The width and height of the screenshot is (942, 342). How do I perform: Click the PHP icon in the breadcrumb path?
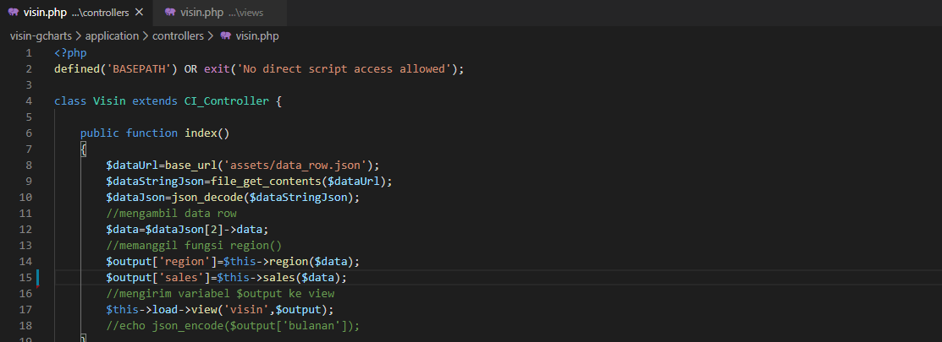pyautogui.click(x=226, y=36)
